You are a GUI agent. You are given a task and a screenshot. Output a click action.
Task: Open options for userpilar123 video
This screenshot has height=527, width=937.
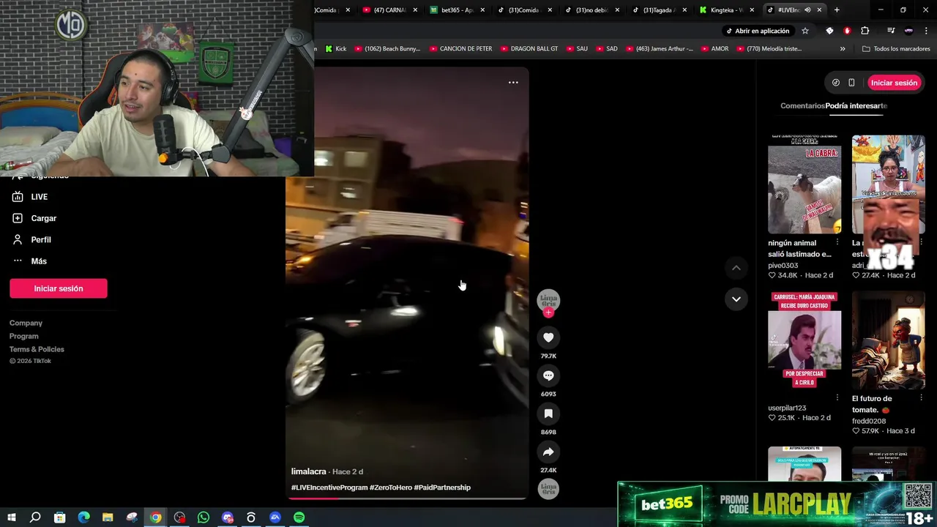tap(837, 398)
